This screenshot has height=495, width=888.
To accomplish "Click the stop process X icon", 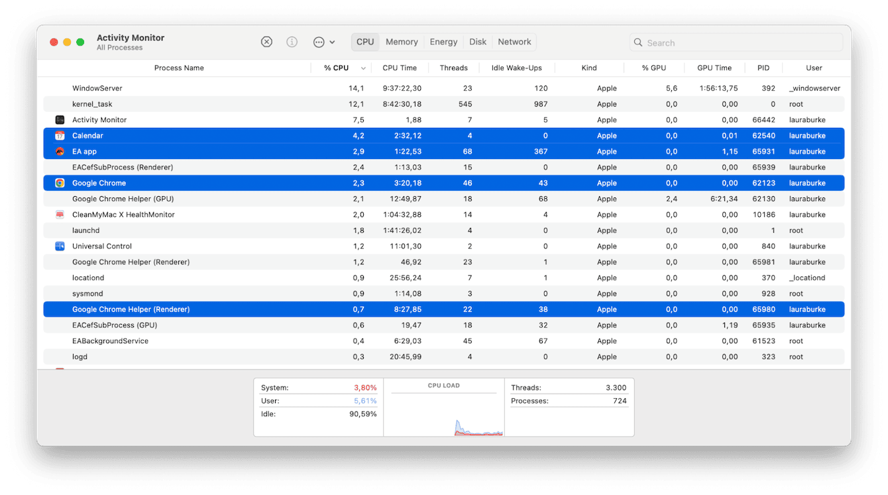I will click(x=266, y=42).
